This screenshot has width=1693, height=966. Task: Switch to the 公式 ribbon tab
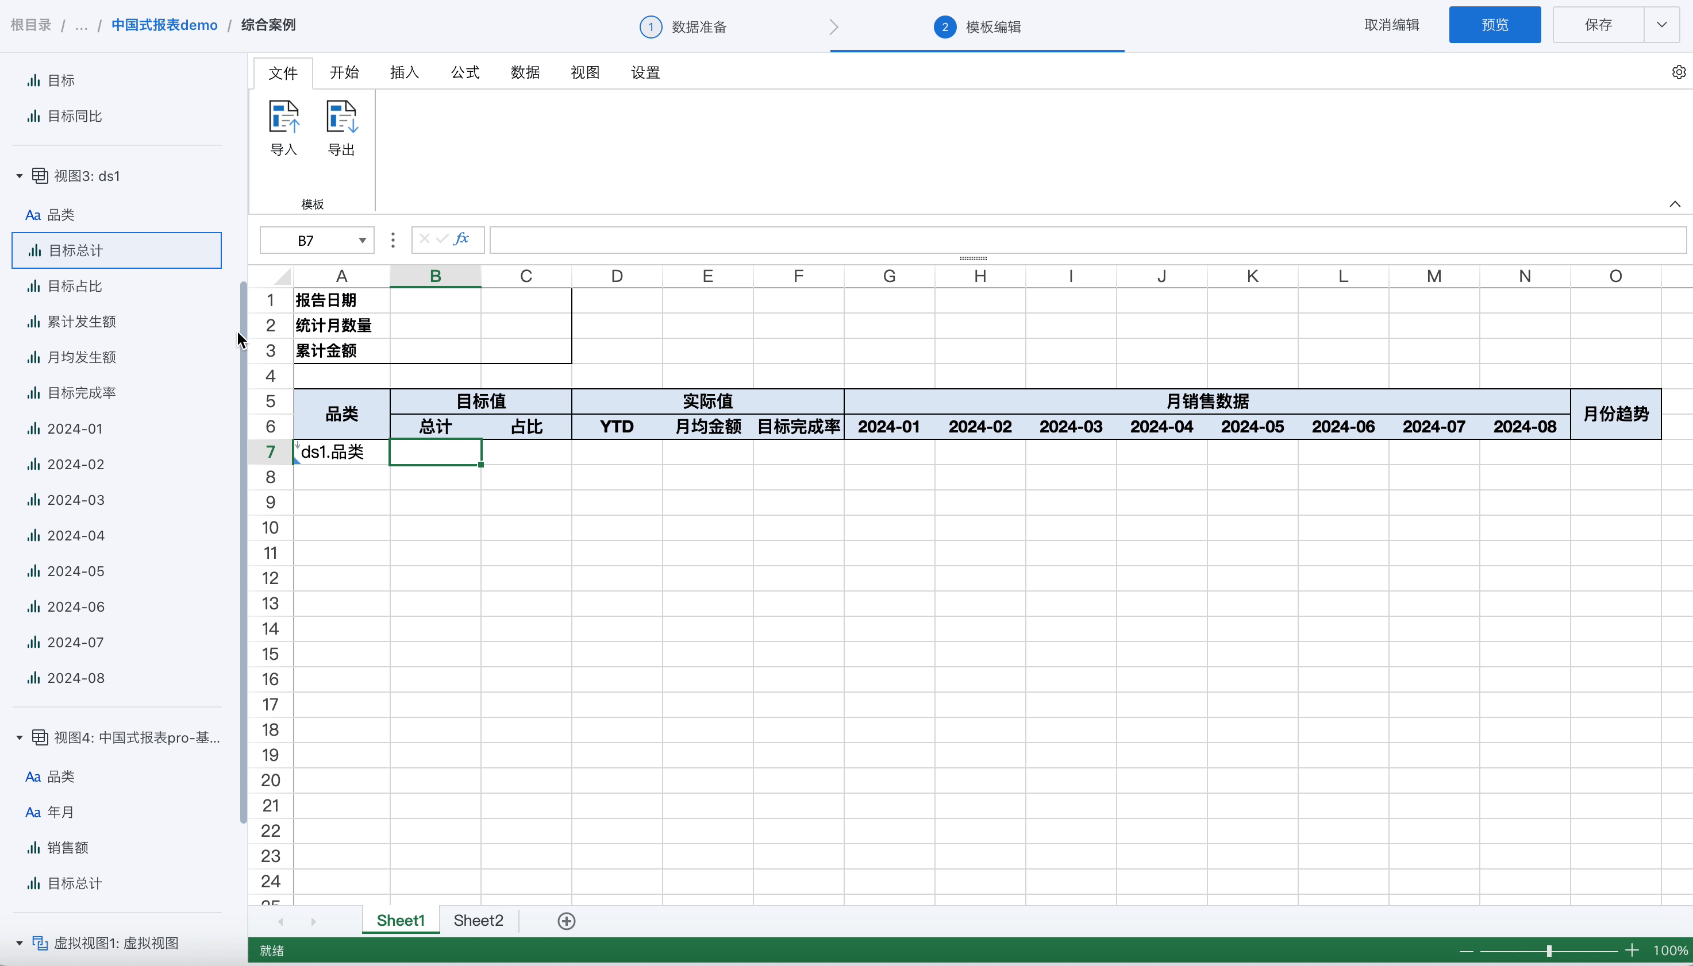coord(464,72)
